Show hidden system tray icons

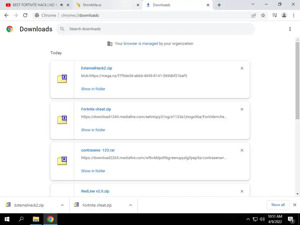coord(248,219)
